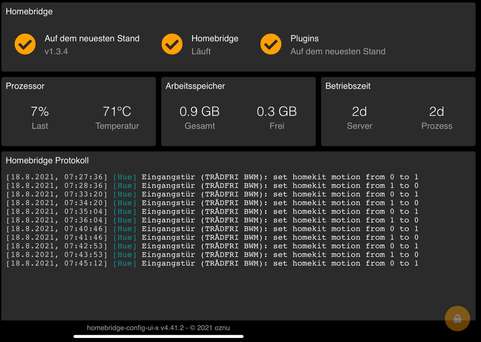
Task: Click the 0.9 GB Gesamt memory value
Action: 199,112
